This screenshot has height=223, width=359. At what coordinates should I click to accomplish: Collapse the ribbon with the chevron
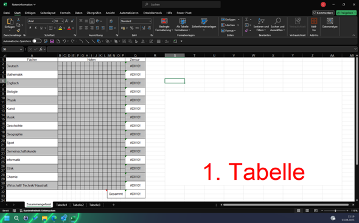coord(354,35)
